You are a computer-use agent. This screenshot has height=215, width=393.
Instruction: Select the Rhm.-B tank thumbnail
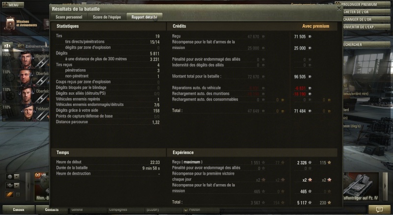pyautogui.click(x=42, y=187)
